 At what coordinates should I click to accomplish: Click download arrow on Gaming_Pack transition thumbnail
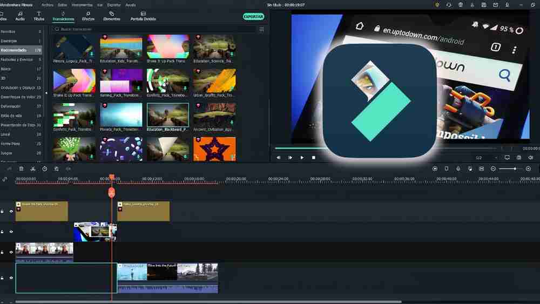click(x=138, y=88)
